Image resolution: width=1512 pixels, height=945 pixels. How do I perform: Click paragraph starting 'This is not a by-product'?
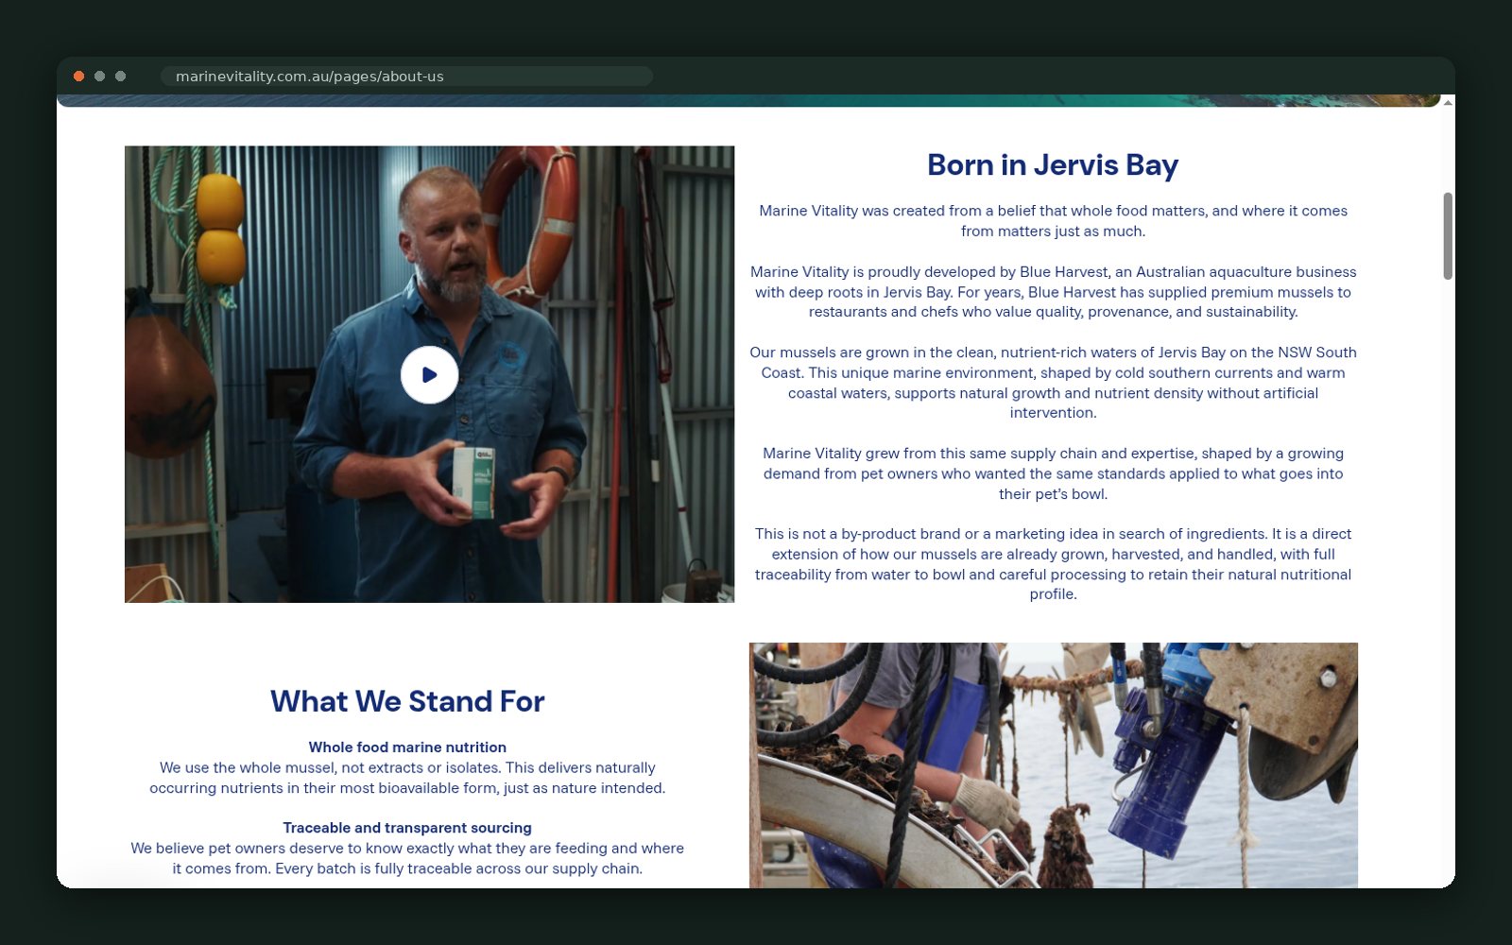click(1053, 564)
